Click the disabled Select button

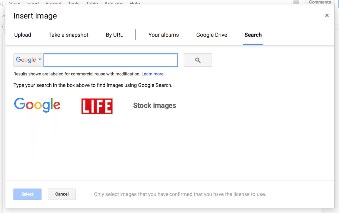(x=27, y=194)
